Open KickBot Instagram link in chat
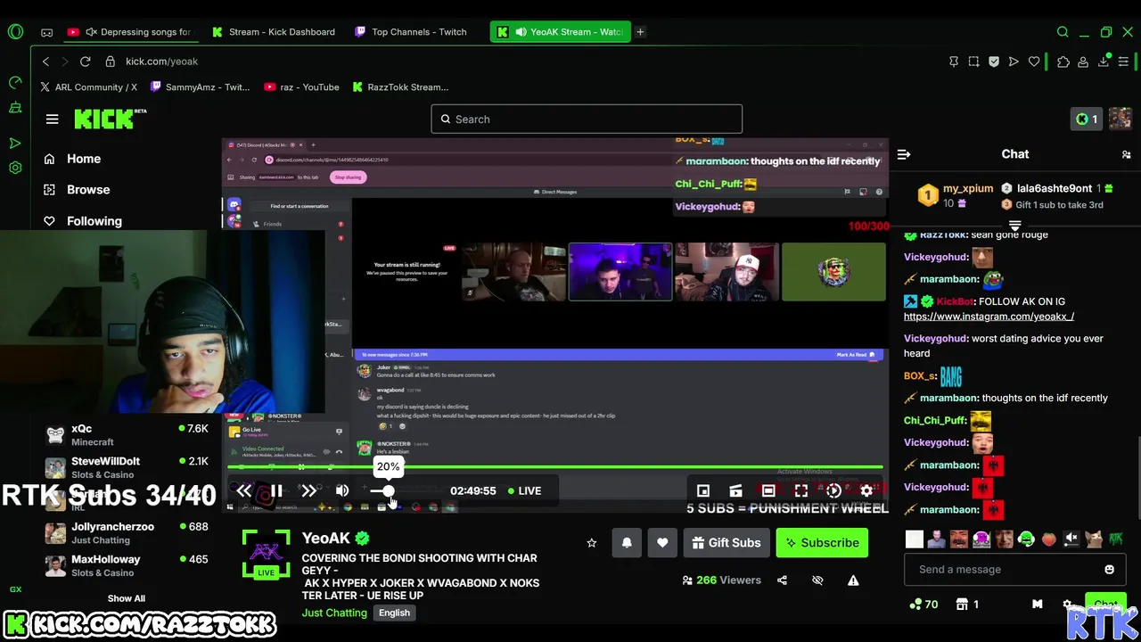This screenshot has height=642, width=1141. tap(989, 317)
